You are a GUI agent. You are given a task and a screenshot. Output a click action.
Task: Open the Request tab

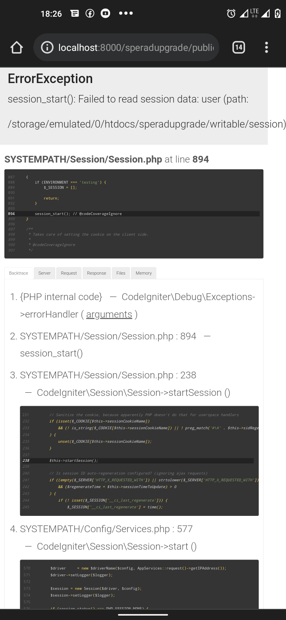pyautogui.click(x=69, y=273)
